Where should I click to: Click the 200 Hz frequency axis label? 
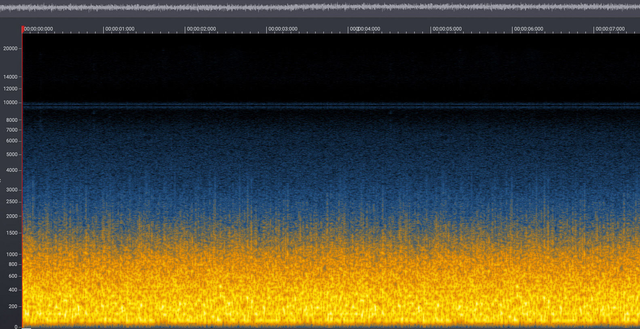[13, 306]
